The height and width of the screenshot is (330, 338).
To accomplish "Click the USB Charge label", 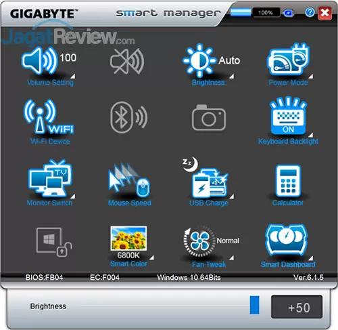I will coord(209,203).
